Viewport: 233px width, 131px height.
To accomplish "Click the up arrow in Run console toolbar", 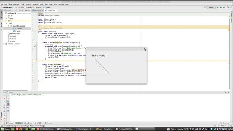I will pos(8,95).
